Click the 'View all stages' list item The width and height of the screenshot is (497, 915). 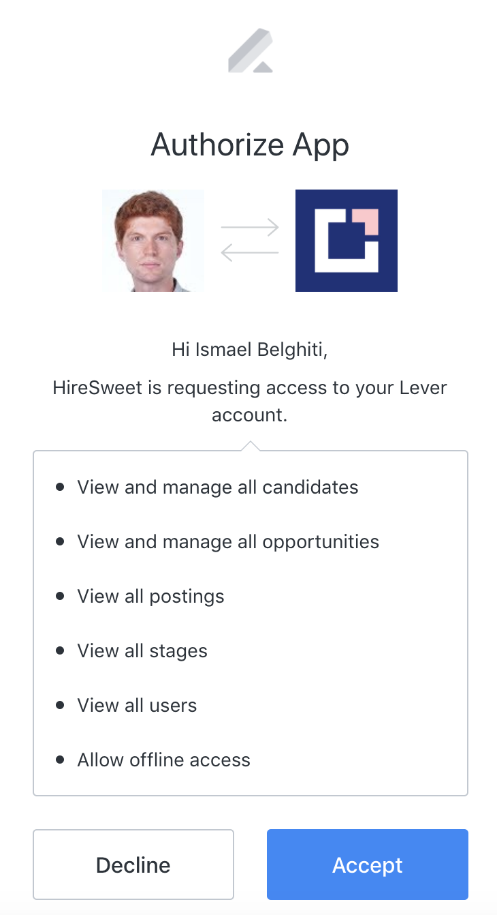pos(142,650)
